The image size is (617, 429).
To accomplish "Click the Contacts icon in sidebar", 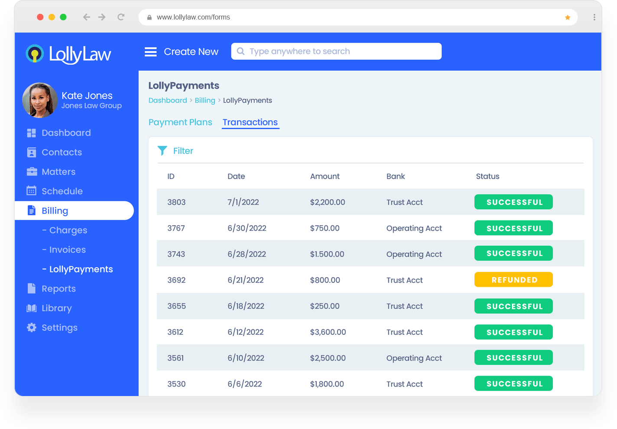I will (32, 152).
